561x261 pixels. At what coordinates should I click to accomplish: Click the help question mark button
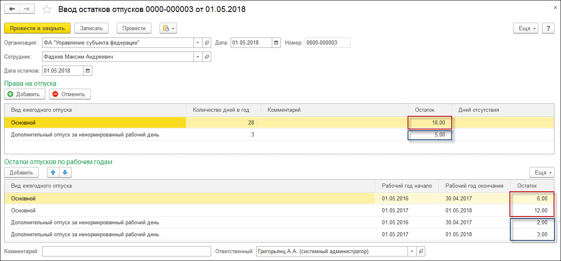point(548,28)
